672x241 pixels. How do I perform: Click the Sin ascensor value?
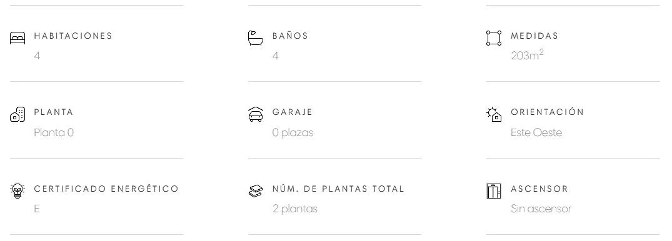541,209
